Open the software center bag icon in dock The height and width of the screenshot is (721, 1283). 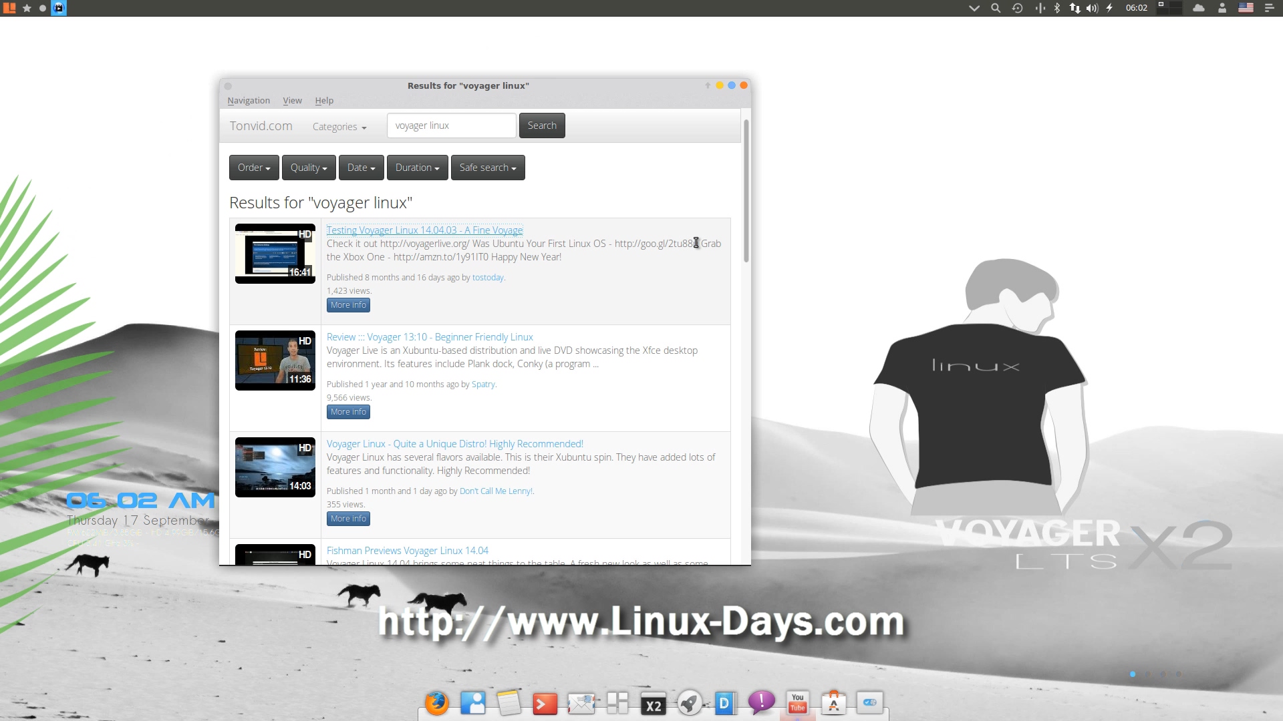834,703
